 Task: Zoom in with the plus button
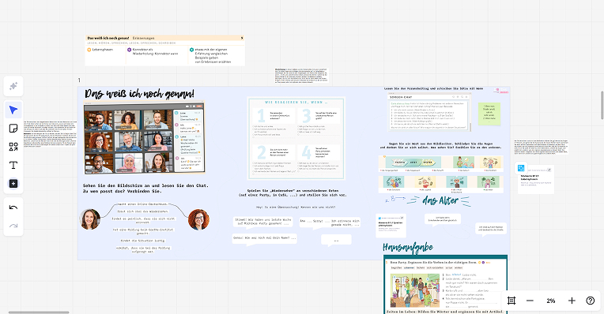pyautogui.click(x=572, y=301)
